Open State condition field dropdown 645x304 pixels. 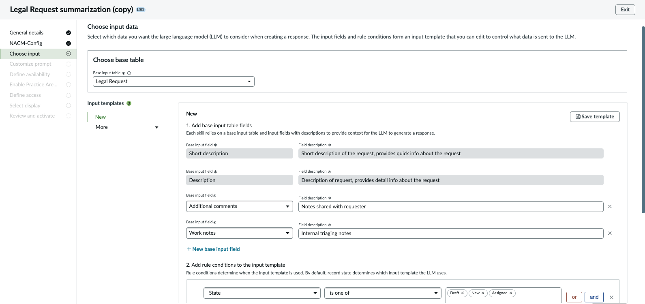tap(262, 293)
